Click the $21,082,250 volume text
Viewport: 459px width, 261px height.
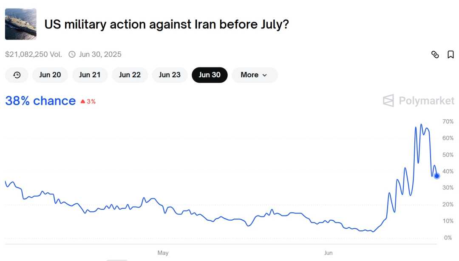34,54
